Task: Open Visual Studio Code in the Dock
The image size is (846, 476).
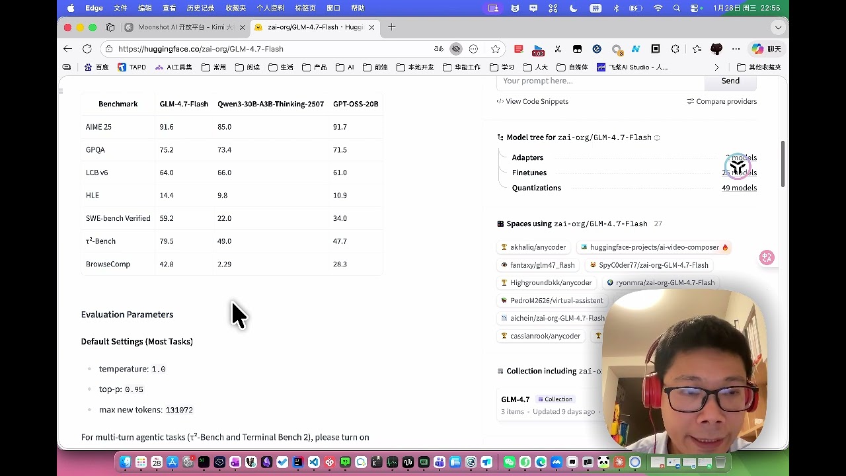Action: 313,462
